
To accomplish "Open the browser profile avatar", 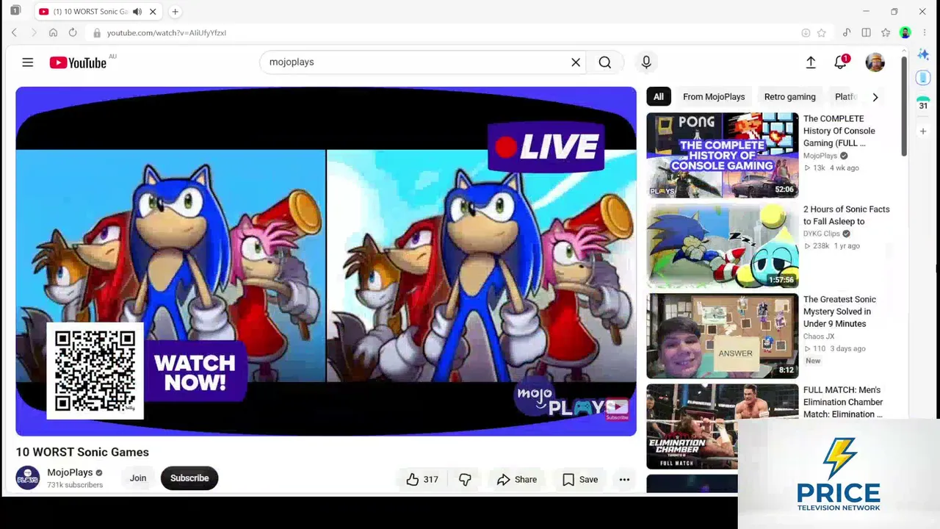I will pos(905,32).
